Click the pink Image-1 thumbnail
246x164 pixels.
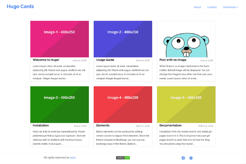click(x=60, y=39)
